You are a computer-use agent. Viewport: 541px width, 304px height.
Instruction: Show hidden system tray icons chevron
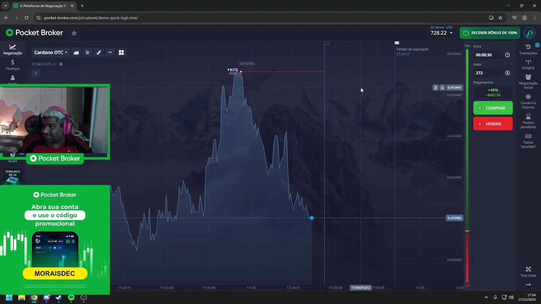pos(486,297)
